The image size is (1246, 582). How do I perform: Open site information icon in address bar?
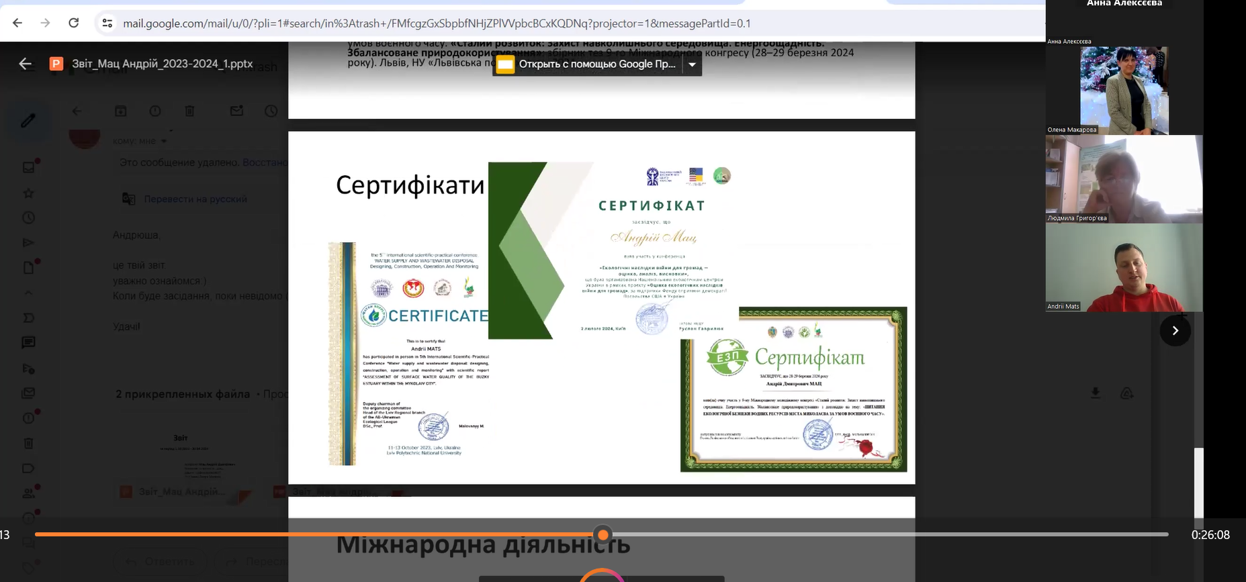(107, 23)
